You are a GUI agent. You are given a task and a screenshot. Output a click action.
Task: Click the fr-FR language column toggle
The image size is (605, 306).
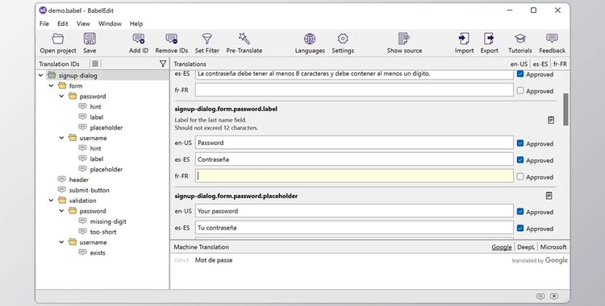point(560,64)
